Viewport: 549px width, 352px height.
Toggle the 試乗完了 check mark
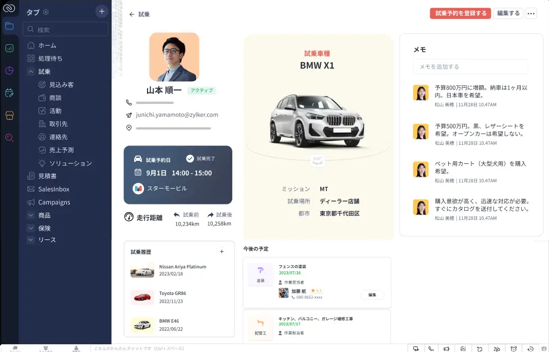pos(190,158)
